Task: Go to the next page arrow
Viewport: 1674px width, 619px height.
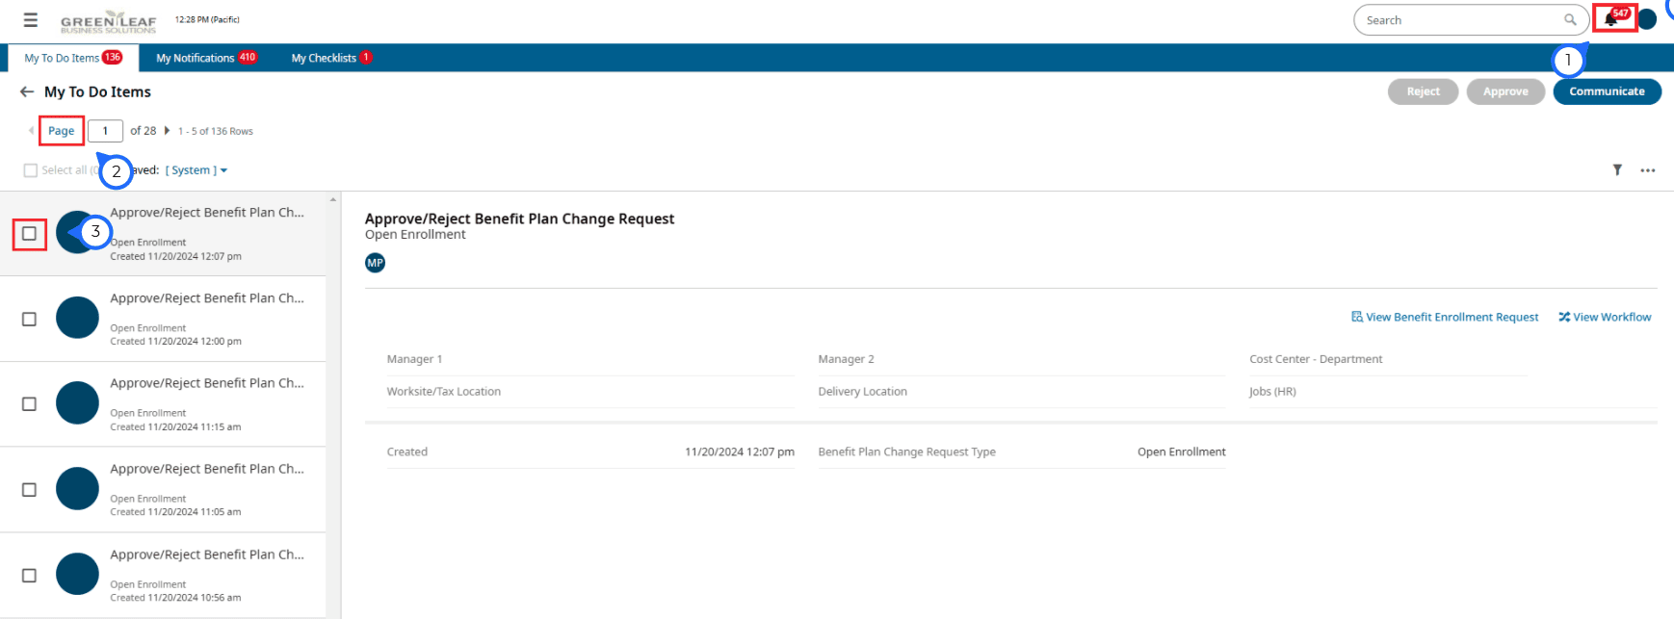Action: tap(167, 131)
